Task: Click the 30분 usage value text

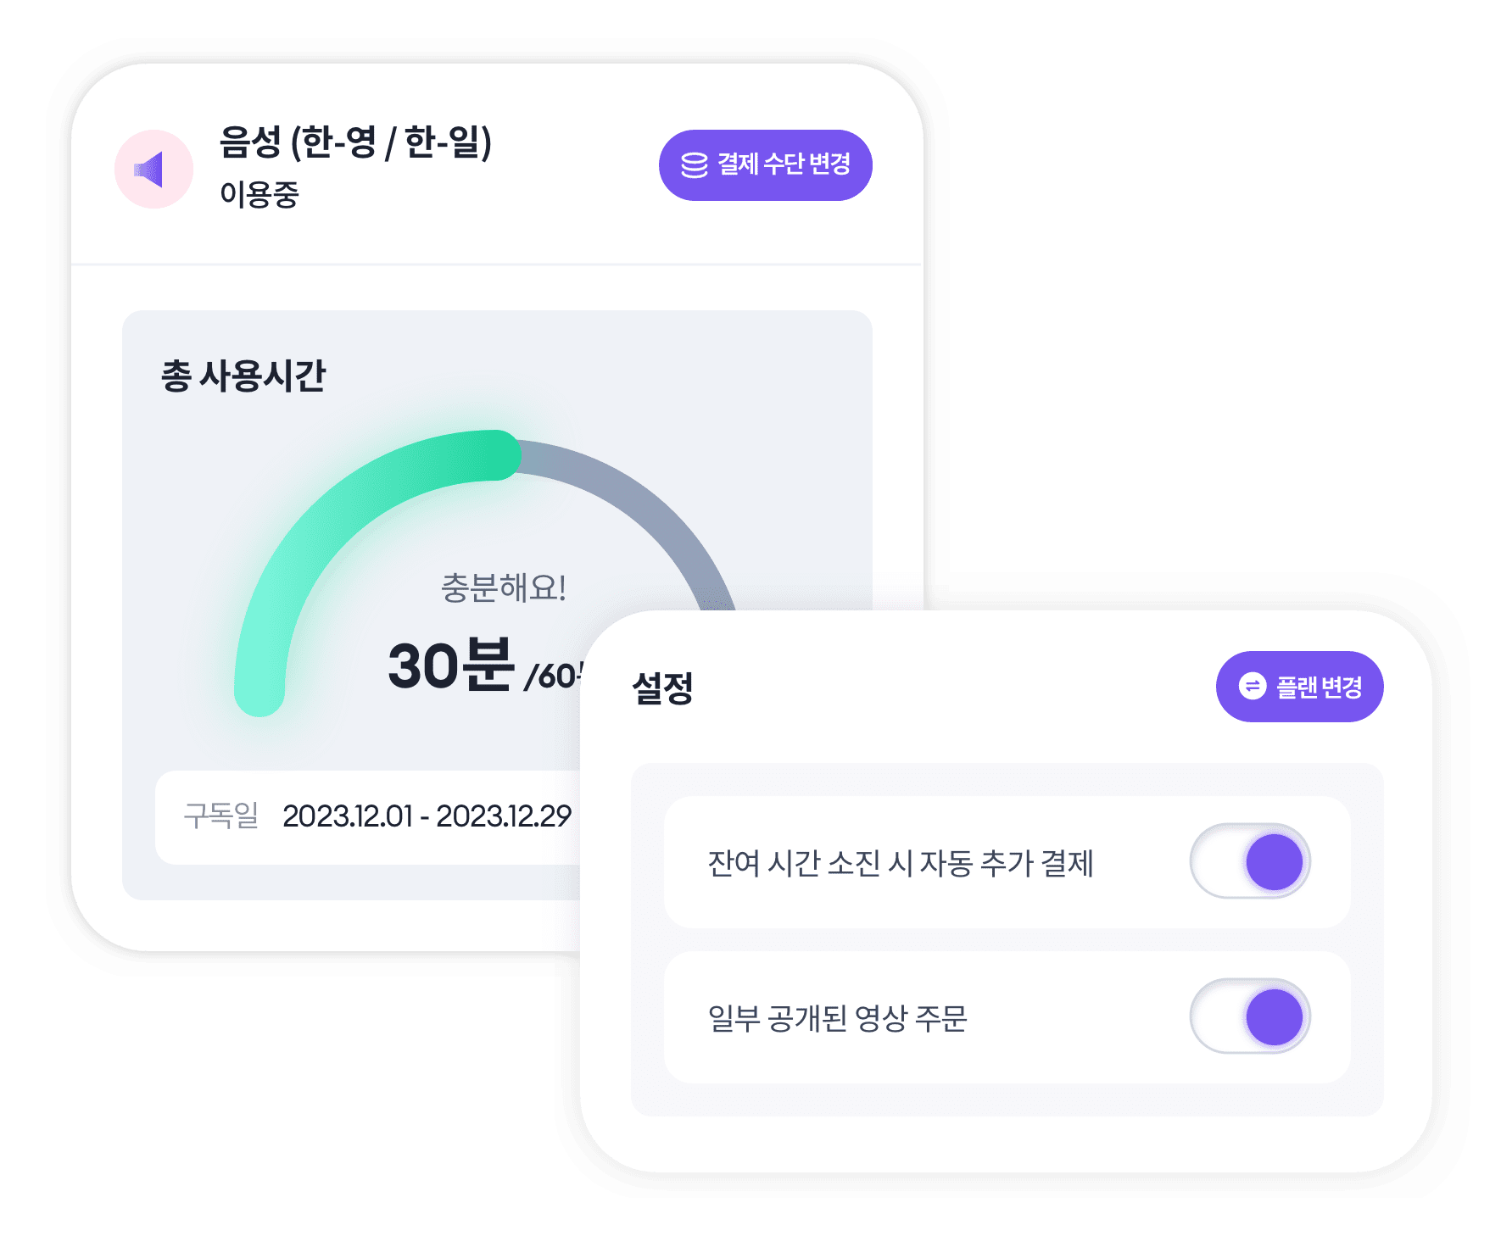Action: pyautogui.click(x=450, y=665)
